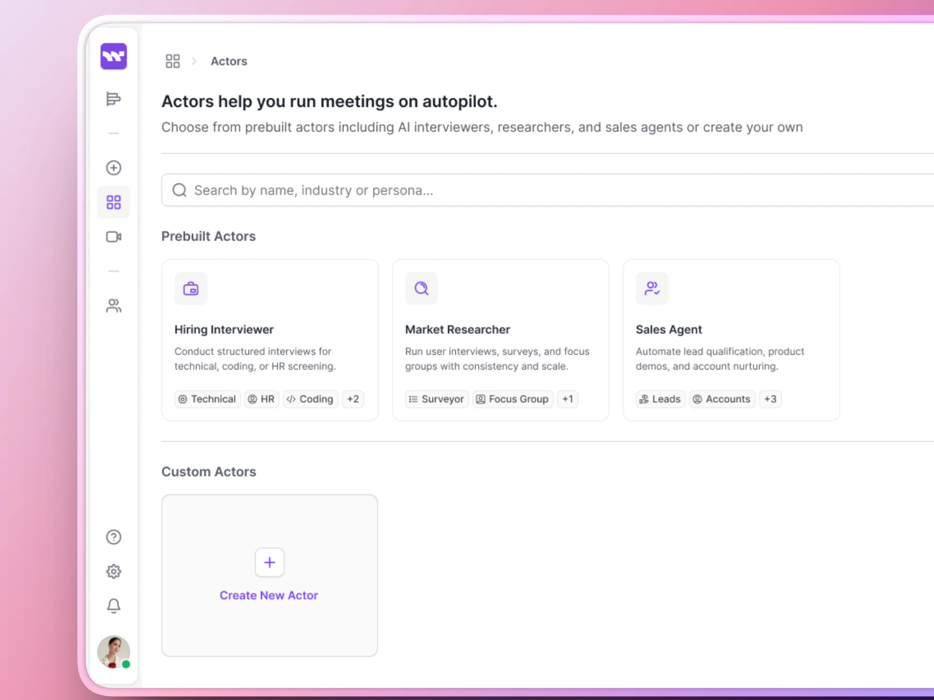The image size is (934, 700).
Task: Expand the +3 tags on Sales Agent
Action: click(x=770, y=399)
